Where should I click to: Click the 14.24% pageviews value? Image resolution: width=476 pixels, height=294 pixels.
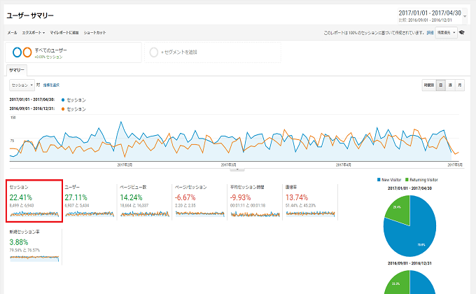pyautogui.click(x=131, y=197)
